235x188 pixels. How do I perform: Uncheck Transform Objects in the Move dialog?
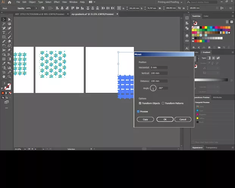coord(140,103)
